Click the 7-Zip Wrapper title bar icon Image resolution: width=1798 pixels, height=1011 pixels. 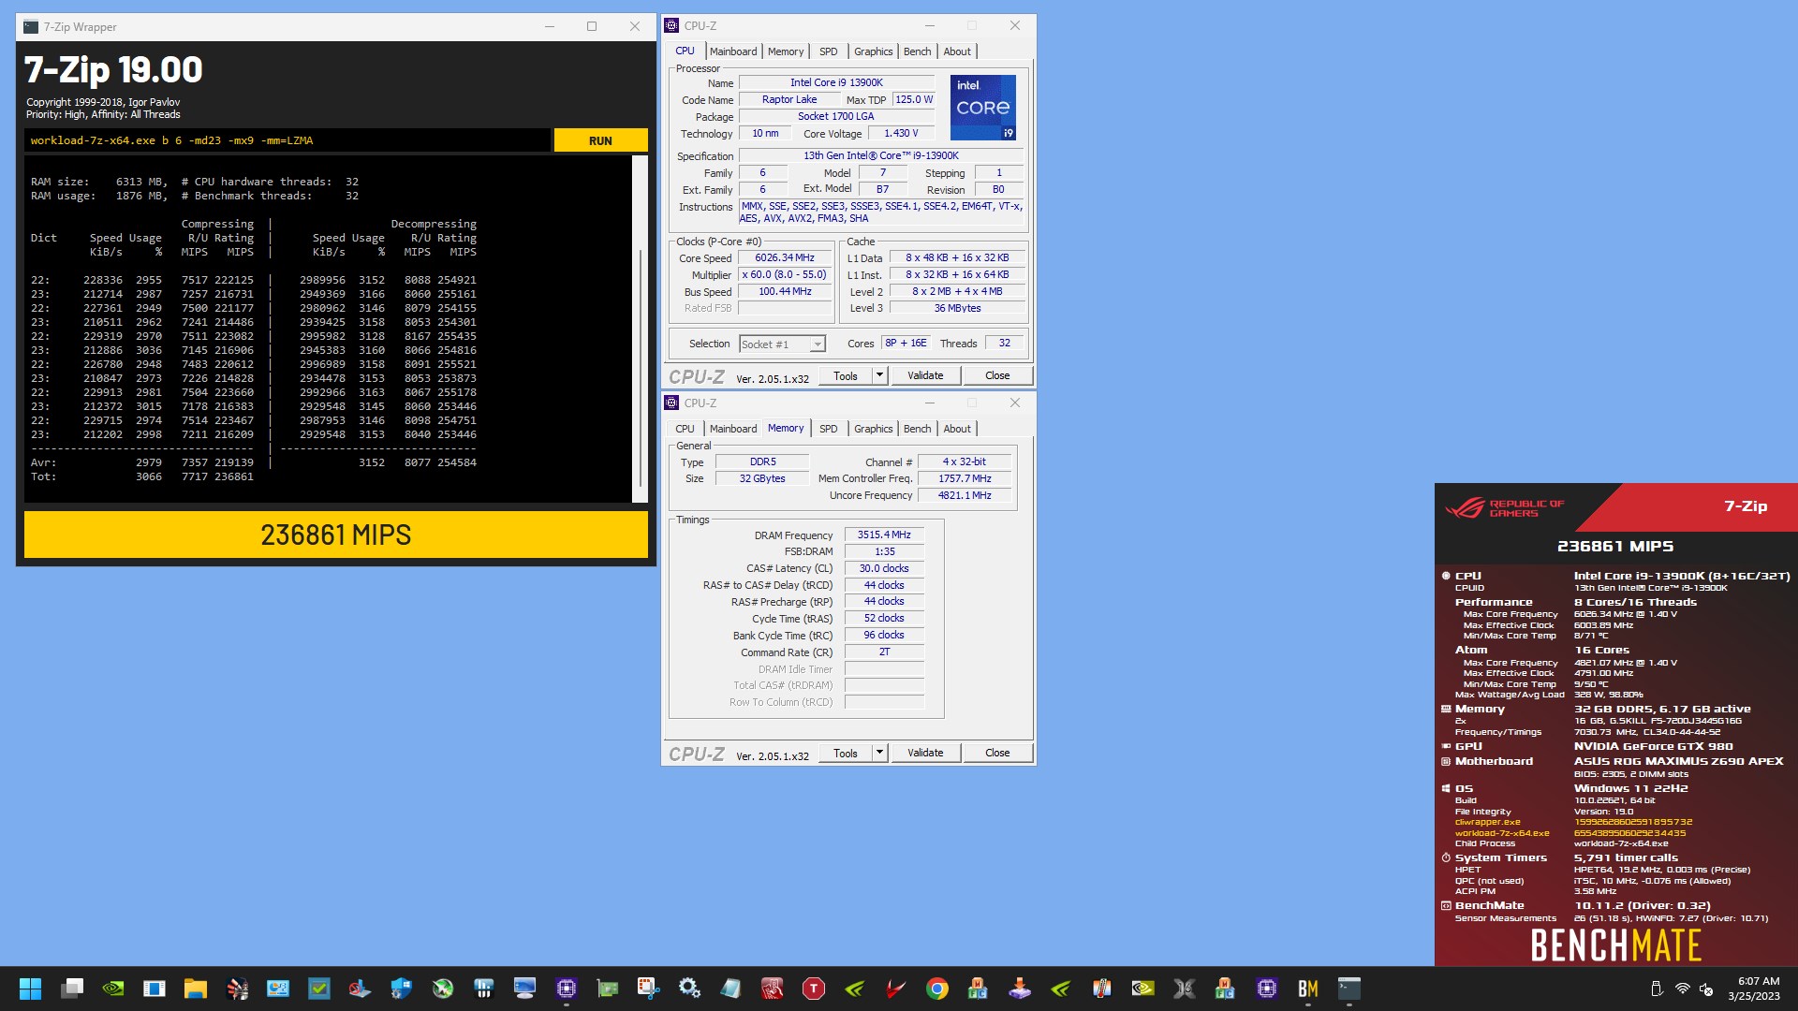click(31, 26)
